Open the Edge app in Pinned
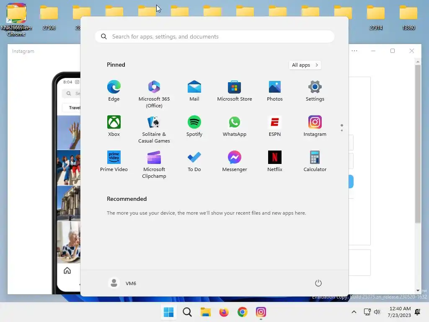Screen dimensions: 429x322 click(x=114, y=91)
